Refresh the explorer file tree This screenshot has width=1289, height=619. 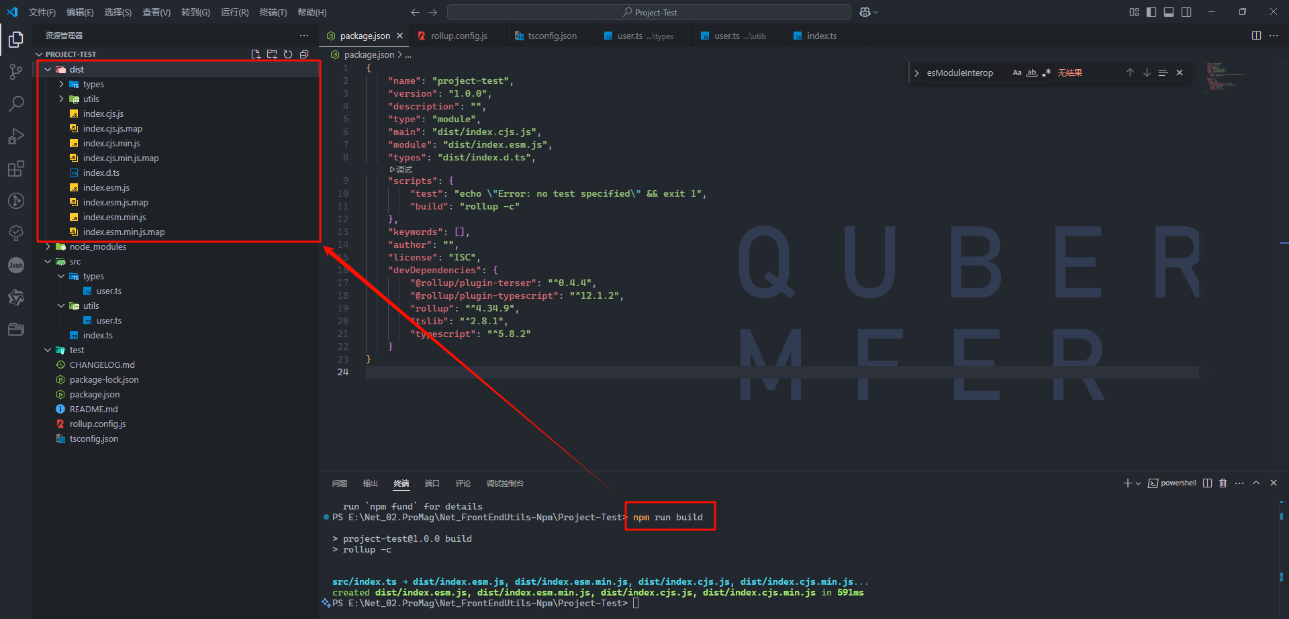click(x=288, y=54)
